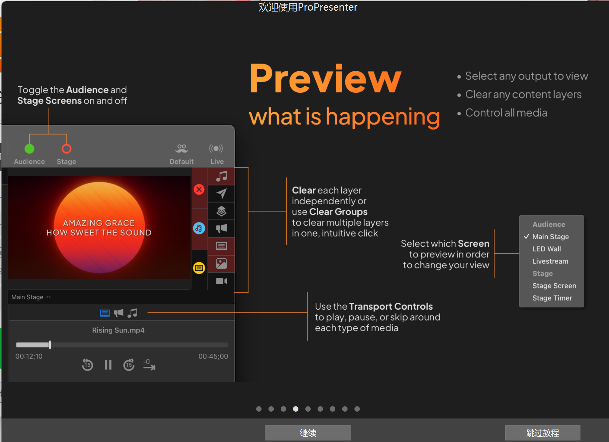Viewport: 609px width, 442px height.
Task: Click the Rising Sun.mp4 media title
Action: tap(118, 330)
